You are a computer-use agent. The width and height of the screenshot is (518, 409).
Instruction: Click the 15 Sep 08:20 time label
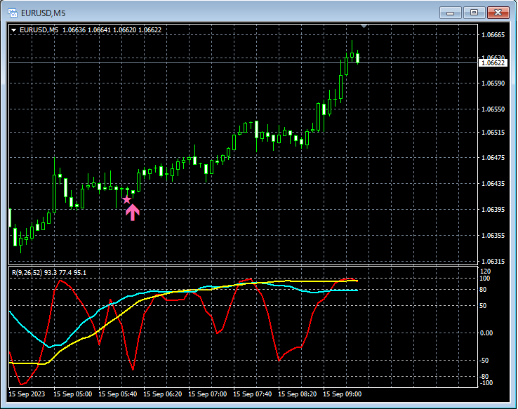point(298,394)
